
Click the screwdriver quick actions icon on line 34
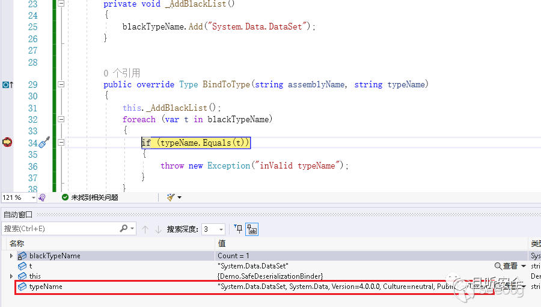[44, 142]
